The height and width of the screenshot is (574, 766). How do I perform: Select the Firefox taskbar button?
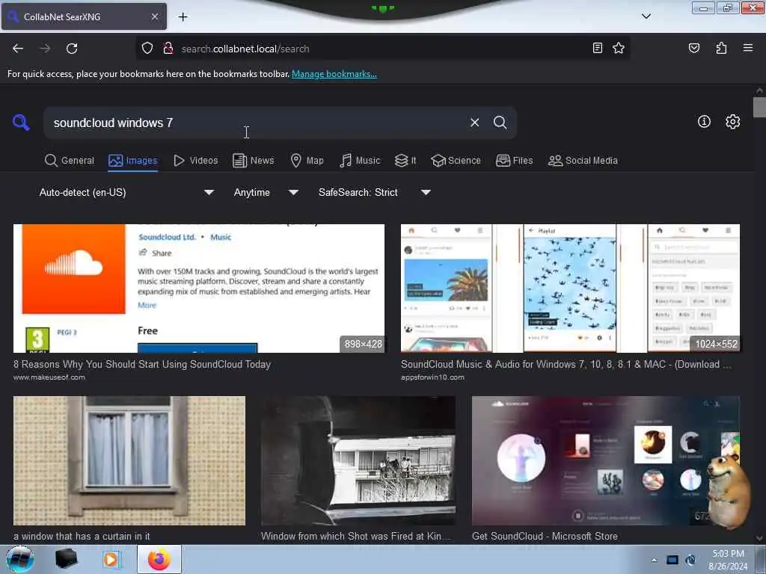[x=159, y=559]
